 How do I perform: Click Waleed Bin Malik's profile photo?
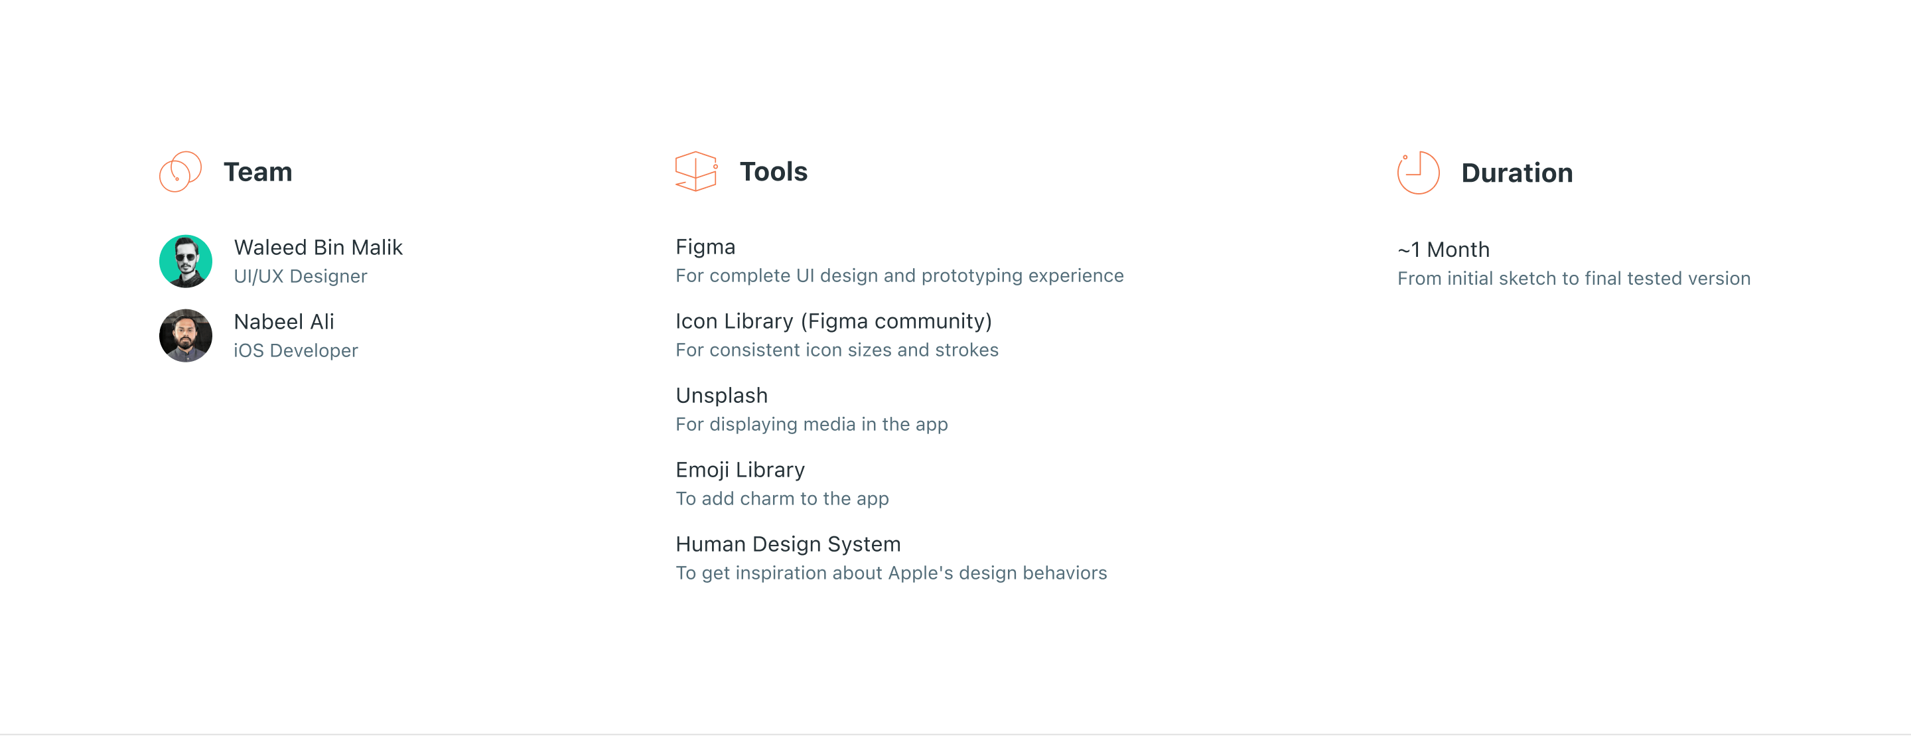pos(186,262)
